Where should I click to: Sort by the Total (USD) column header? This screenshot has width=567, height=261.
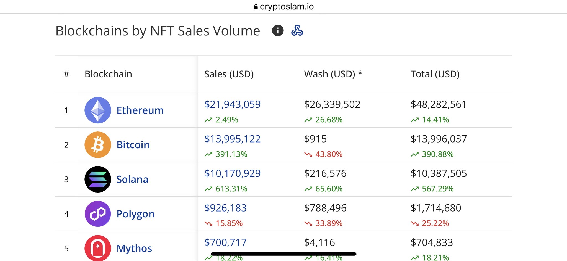(435, 74)
